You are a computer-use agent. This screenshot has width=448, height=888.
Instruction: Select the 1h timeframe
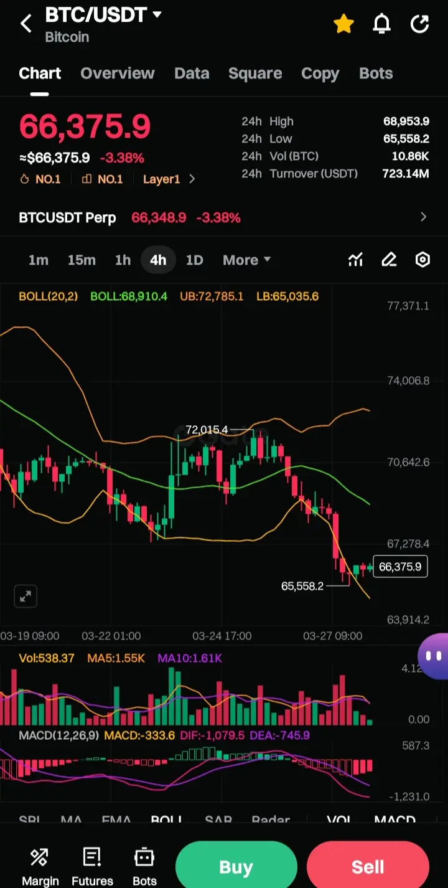coord(123,260)
